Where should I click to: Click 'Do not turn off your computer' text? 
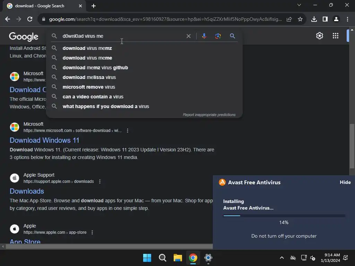click(x=284, y=236)
